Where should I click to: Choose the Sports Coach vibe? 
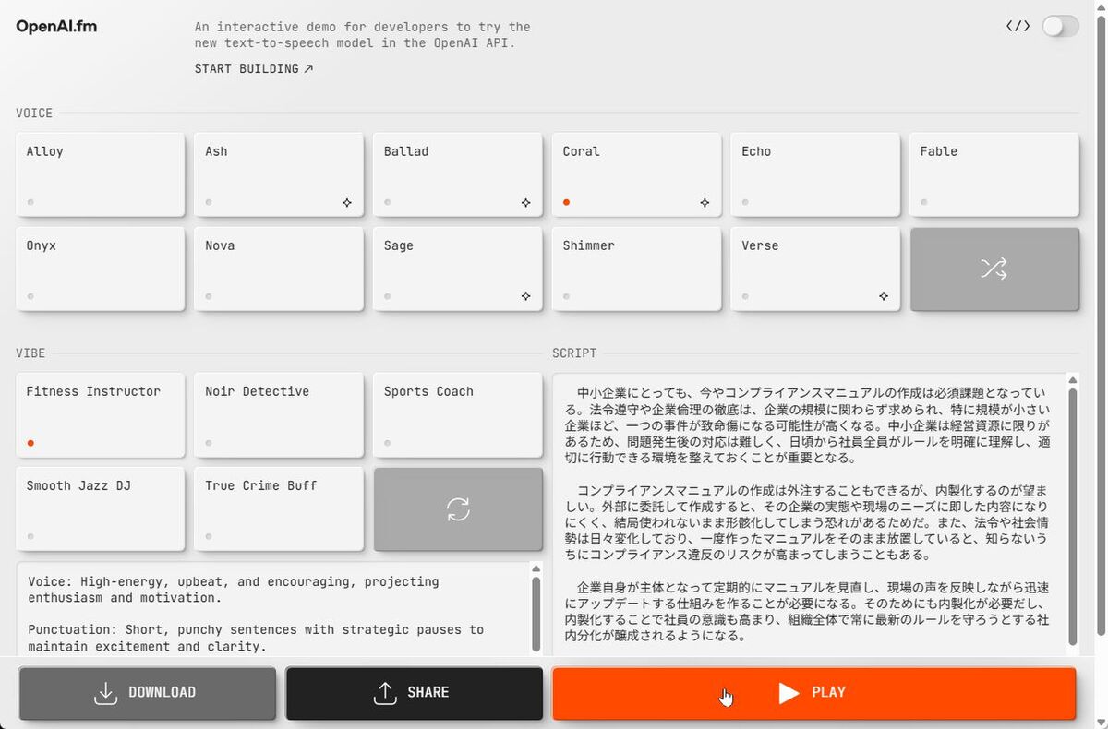click(458, 414)
